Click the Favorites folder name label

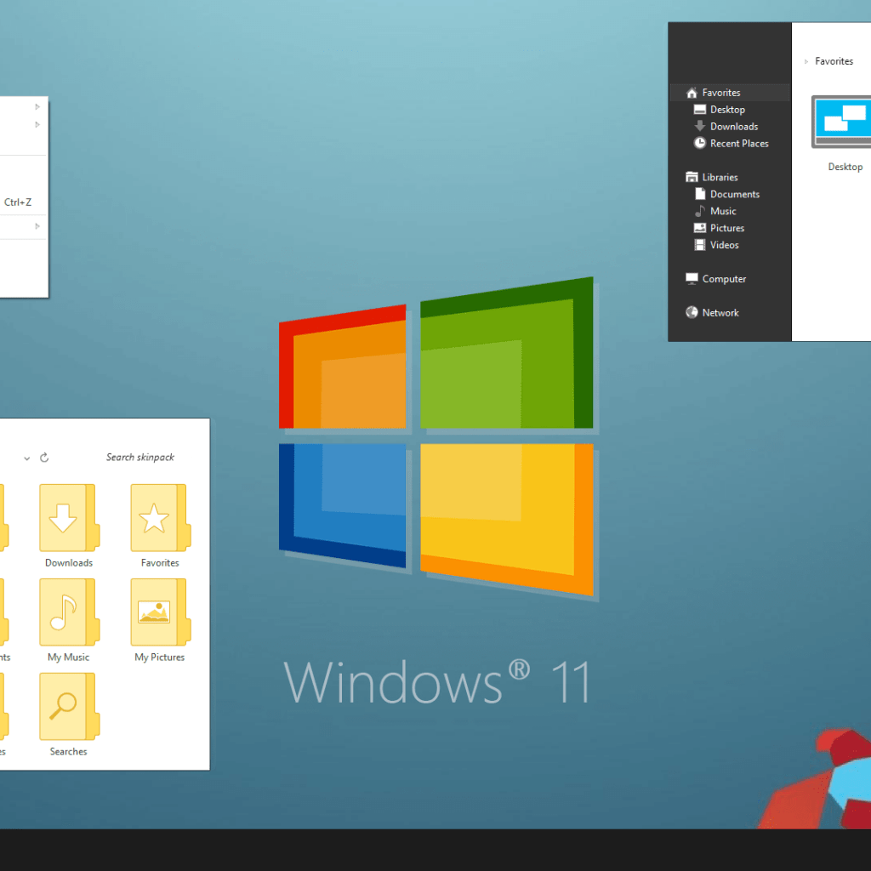(x=160, y=563)
